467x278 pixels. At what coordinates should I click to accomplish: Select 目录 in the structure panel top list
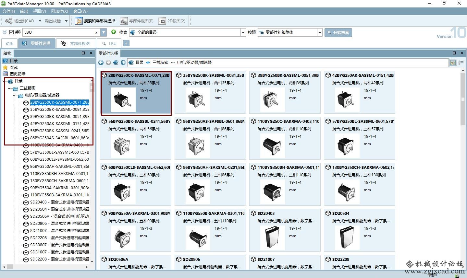[48, 61]
